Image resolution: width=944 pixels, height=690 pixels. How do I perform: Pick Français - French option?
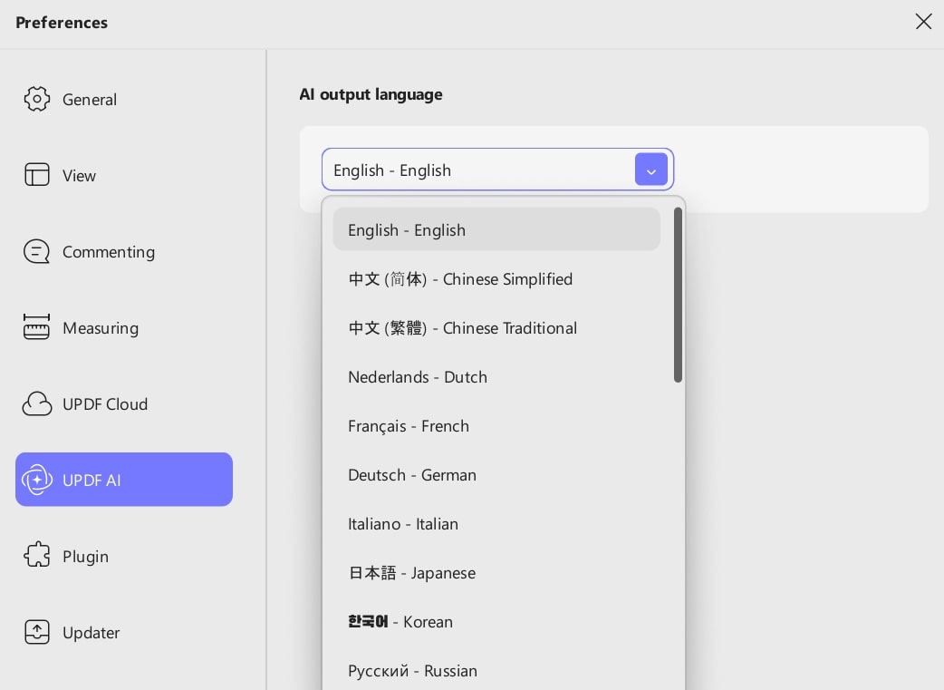496,425
